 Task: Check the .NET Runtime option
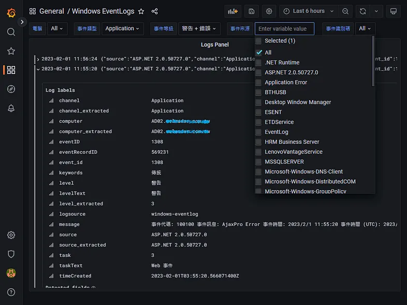(258, 63)
